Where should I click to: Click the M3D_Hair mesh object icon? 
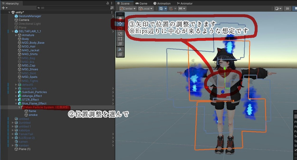[19, 47]
